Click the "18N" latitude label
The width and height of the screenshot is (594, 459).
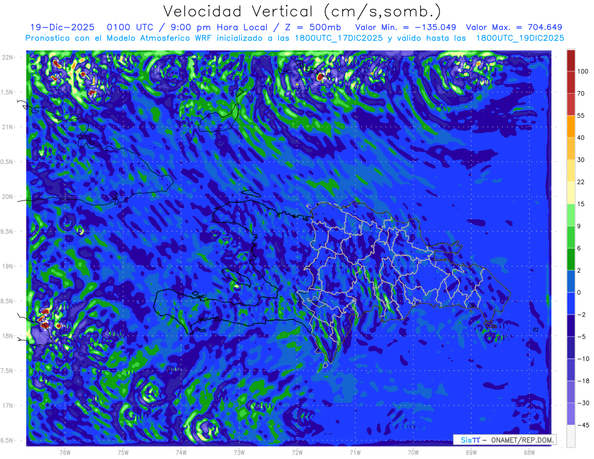click(x=8, y=336)
